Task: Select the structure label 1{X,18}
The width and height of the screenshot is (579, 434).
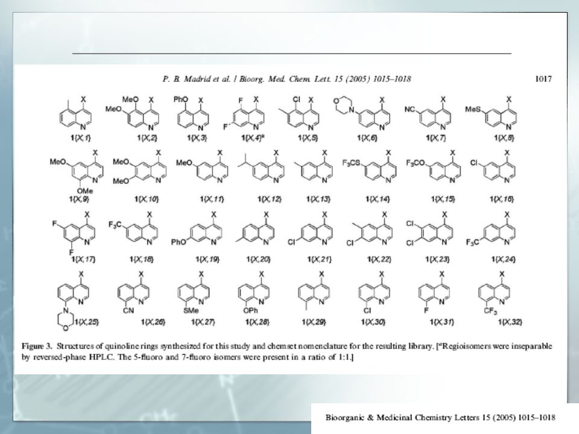Action: tap(141, 259)
